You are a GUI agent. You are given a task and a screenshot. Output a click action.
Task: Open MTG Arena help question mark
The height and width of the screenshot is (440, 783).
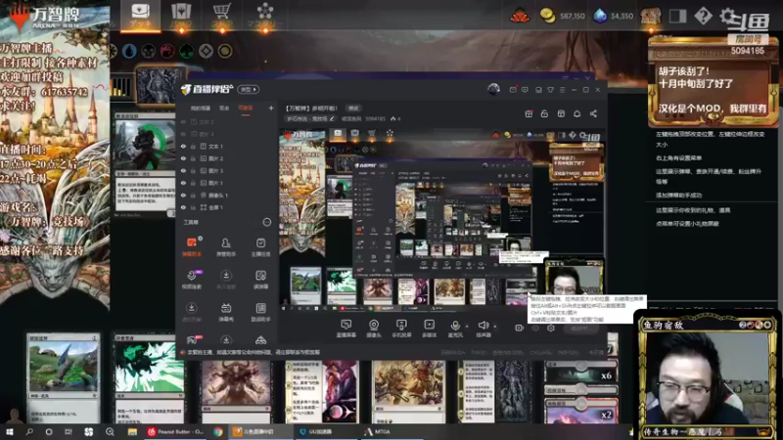coord(703,16)
